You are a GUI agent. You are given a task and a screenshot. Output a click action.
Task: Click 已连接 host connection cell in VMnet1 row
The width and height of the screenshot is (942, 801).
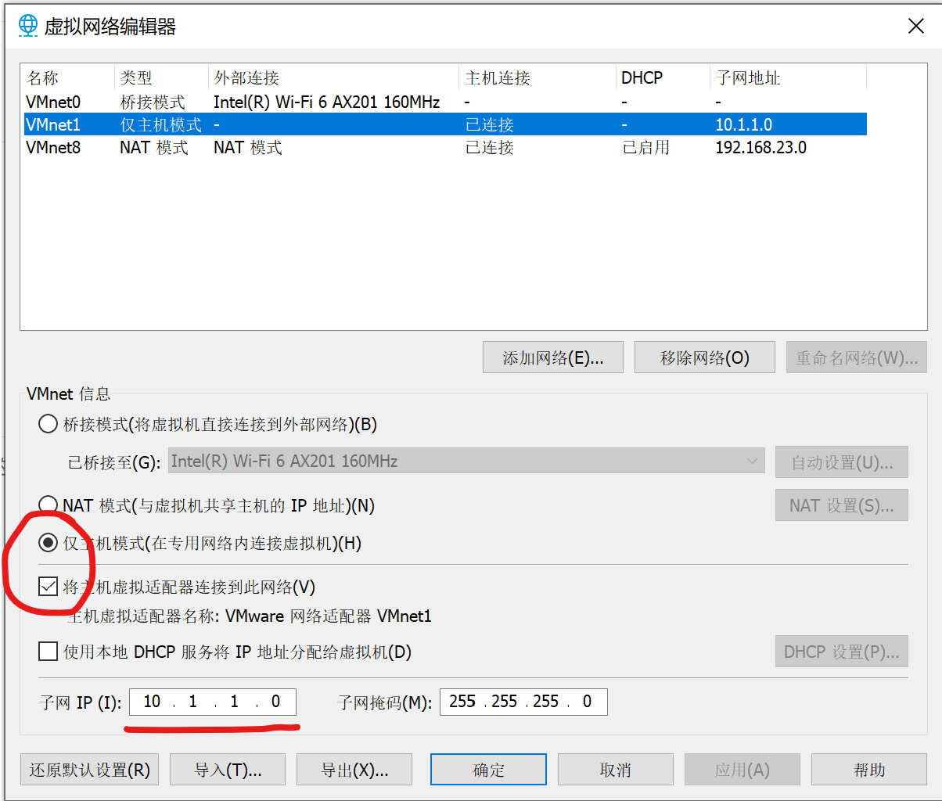[x=489, y=125]
